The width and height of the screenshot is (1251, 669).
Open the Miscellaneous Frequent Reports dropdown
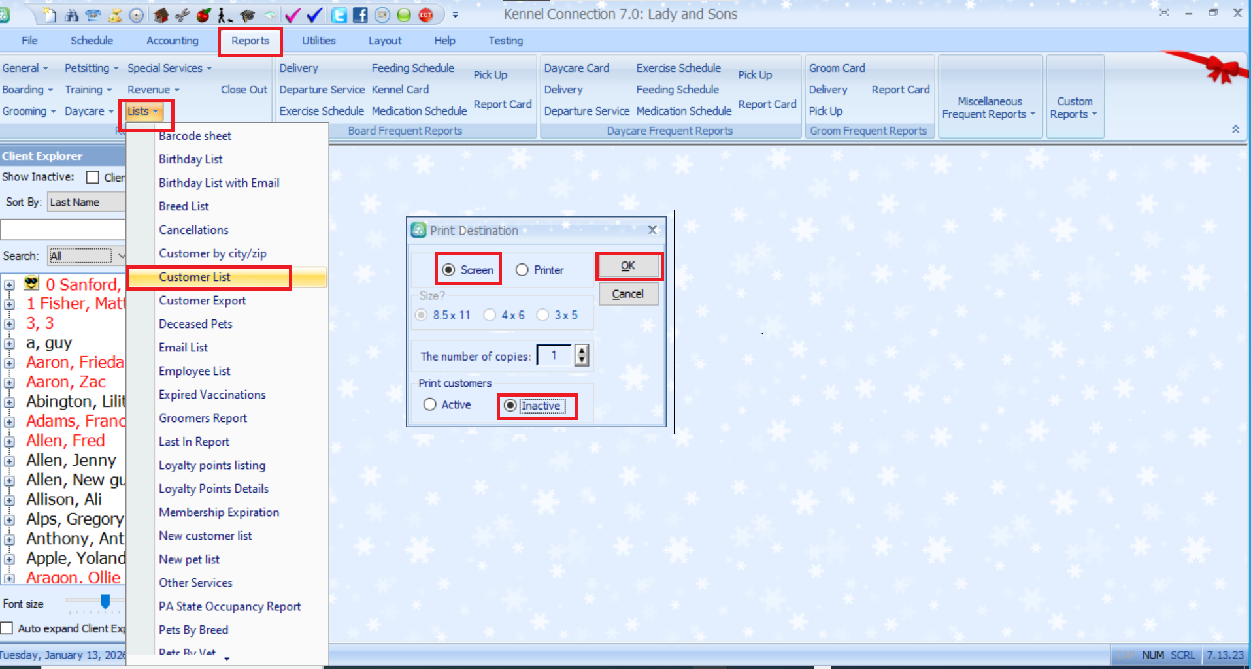click(989, 108)
